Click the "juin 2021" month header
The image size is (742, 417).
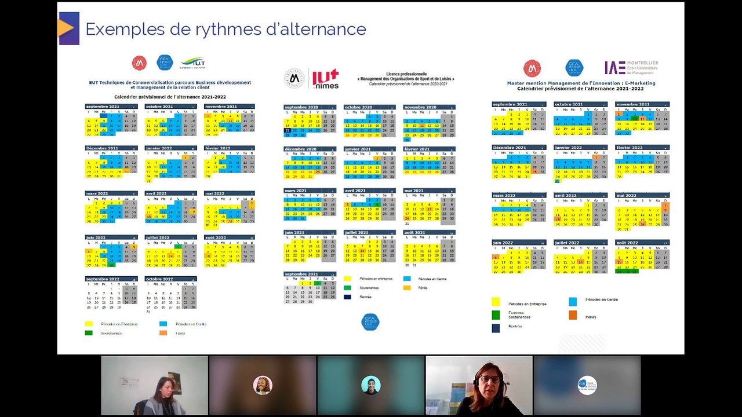pyautogui.click(x=310, y=232)
